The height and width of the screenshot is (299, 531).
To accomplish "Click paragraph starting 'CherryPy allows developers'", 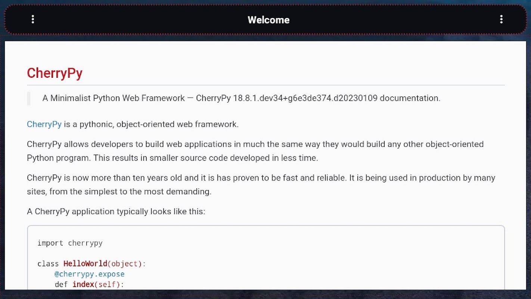I will 255,151.
